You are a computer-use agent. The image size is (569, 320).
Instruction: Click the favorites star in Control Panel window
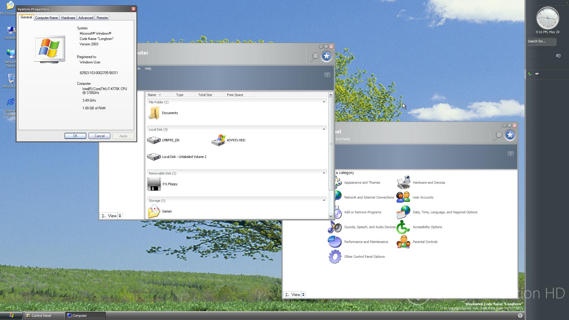pyautogui.click(x=510, y=135)
